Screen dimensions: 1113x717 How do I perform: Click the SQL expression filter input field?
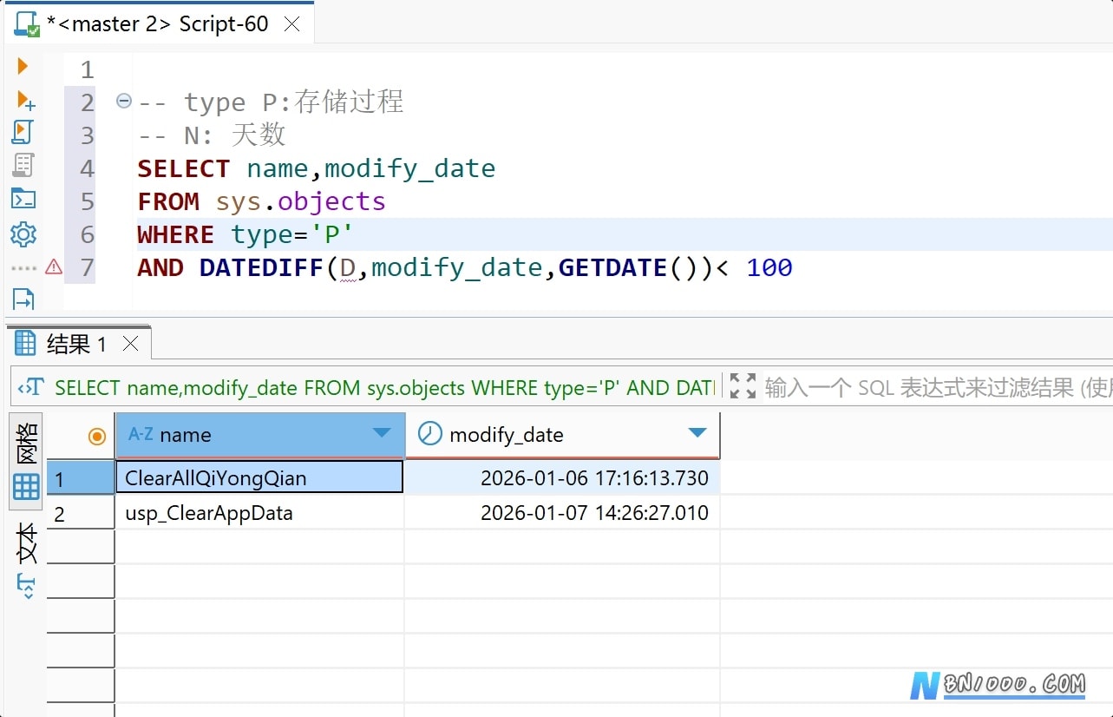(x=936, y=387)
